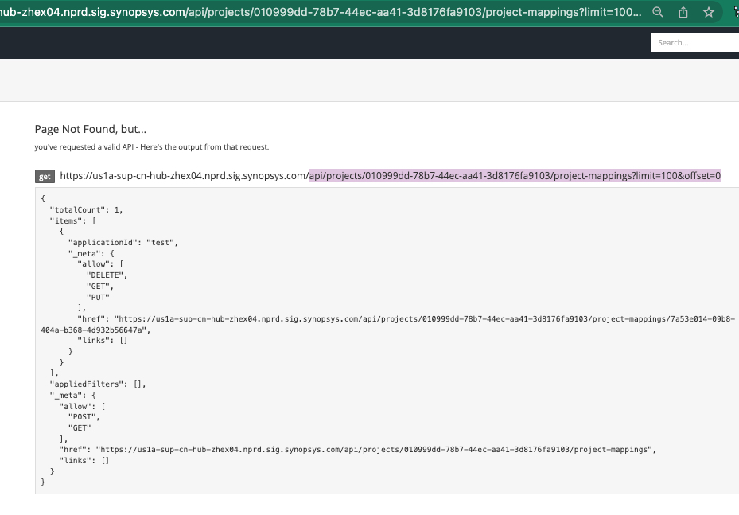Click the "PUT" value in allow list
The height and width of the screenshot is (515, 739).
pos(98,297)
